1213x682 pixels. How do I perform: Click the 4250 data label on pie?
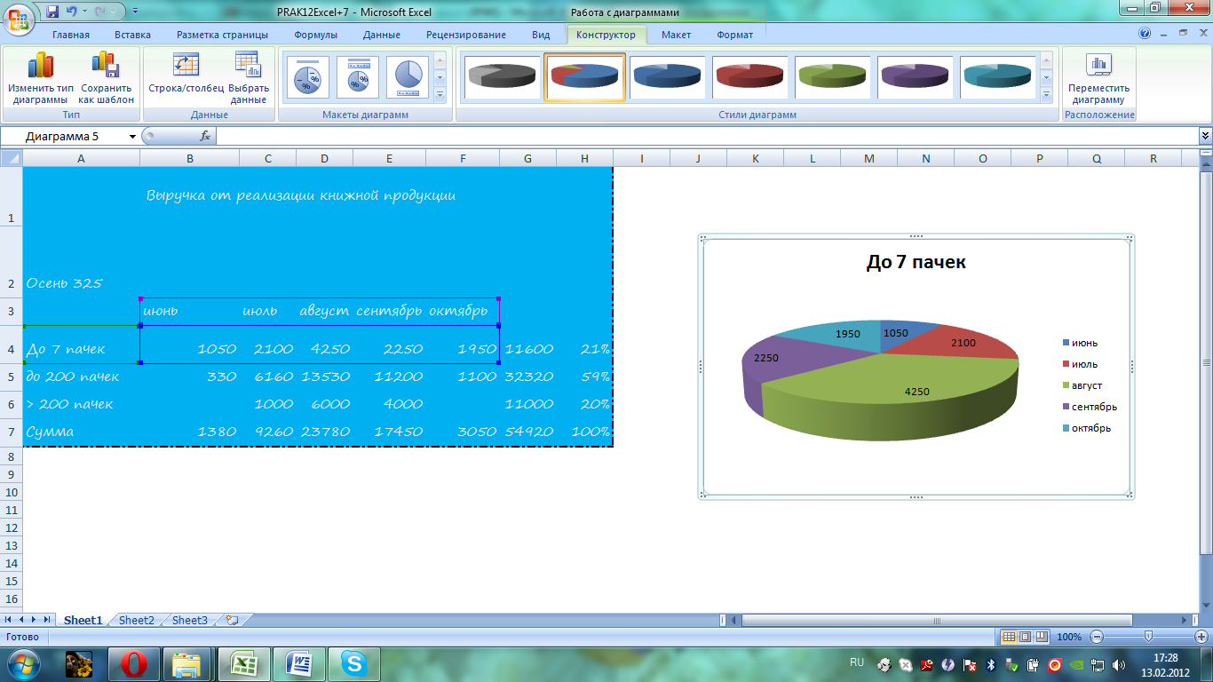click(x=917, y=392)
